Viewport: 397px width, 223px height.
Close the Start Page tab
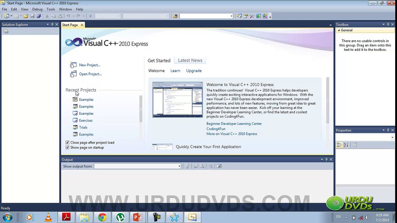coord(82,25)
